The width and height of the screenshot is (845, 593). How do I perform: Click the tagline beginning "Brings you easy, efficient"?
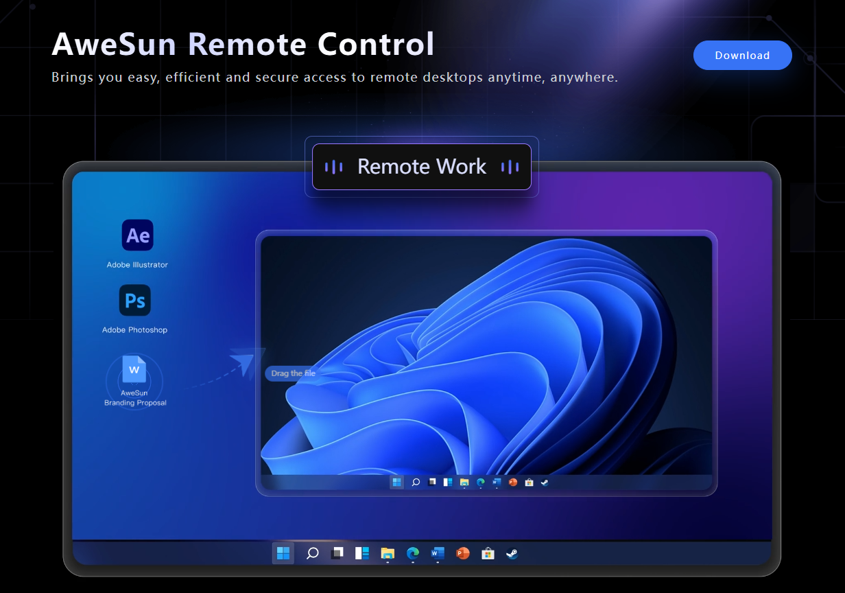point(335,78)
